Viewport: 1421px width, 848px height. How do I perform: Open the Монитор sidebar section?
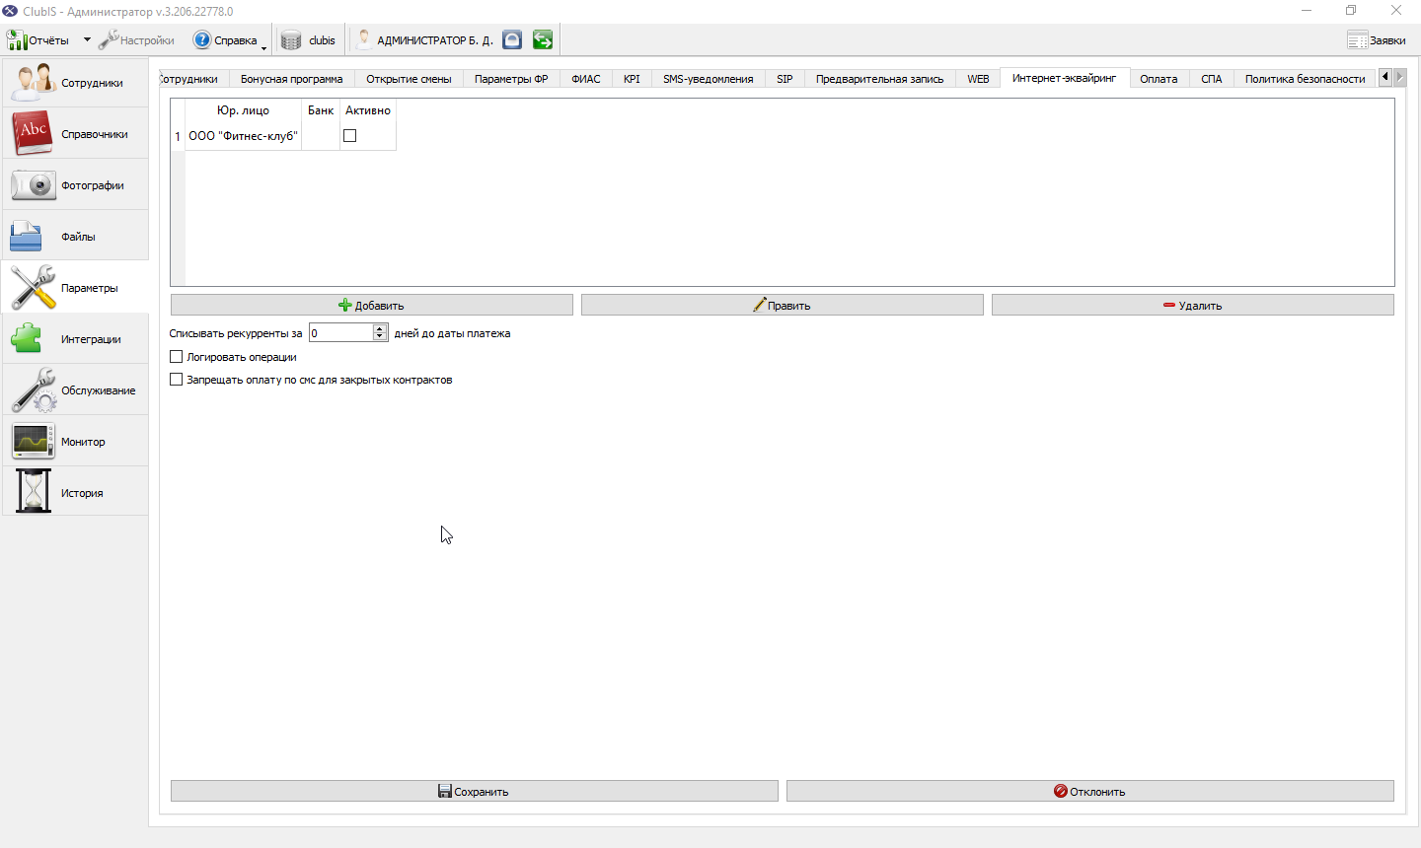[75, 442]
